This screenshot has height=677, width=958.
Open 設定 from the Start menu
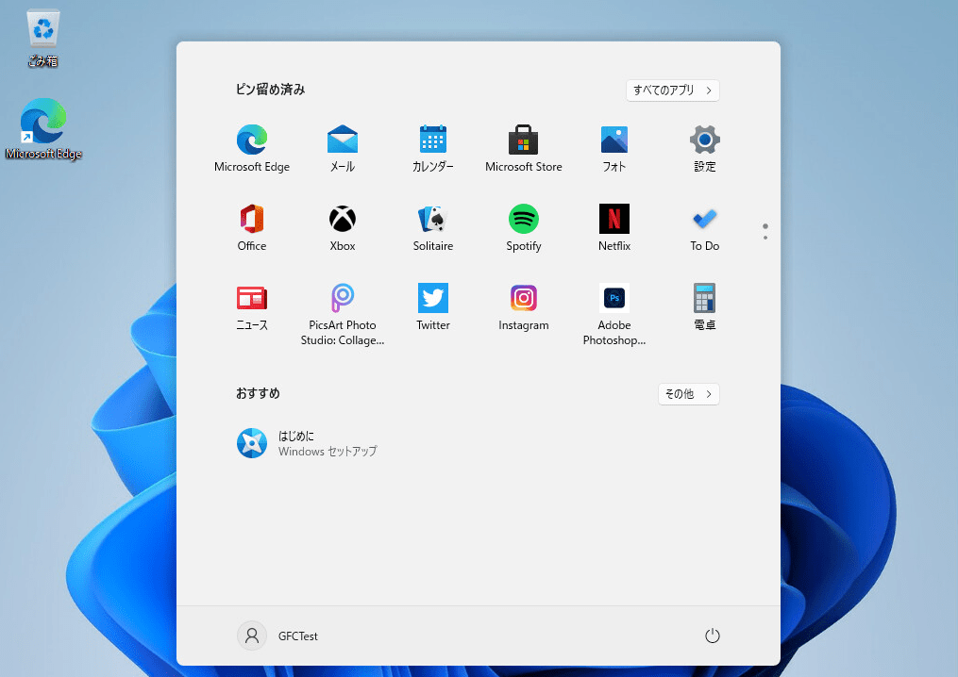pos(704,148)
